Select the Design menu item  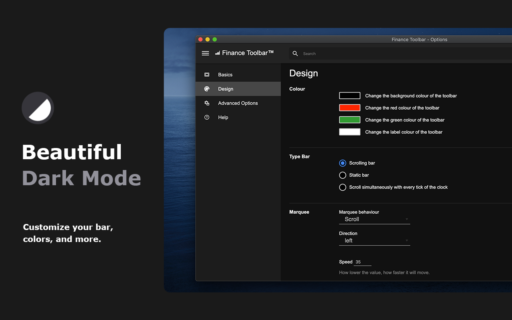tap(238, 89)
